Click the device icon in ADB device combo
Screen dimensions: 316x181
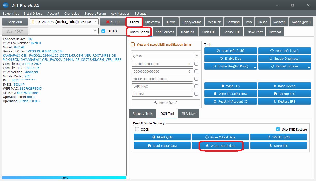tap(33, 22)
